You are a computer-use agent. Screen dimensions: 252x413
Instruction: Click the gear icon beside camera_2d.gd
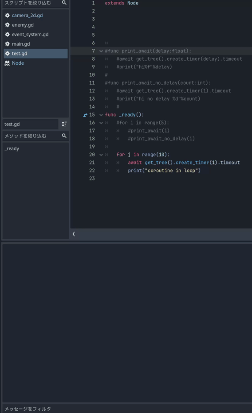pos(7,15)
